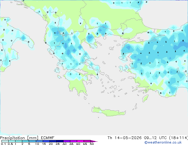
Task: Click the 20–25 mm legend color swatch
Action: pyautogui.click(x=53, y=141)
